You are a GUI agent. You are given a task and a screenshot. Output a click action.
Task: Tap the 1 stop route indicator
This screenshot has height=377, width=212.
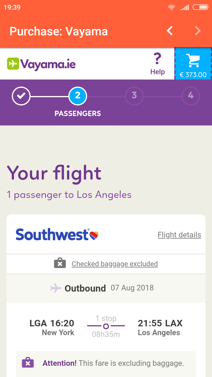point(106,326)
